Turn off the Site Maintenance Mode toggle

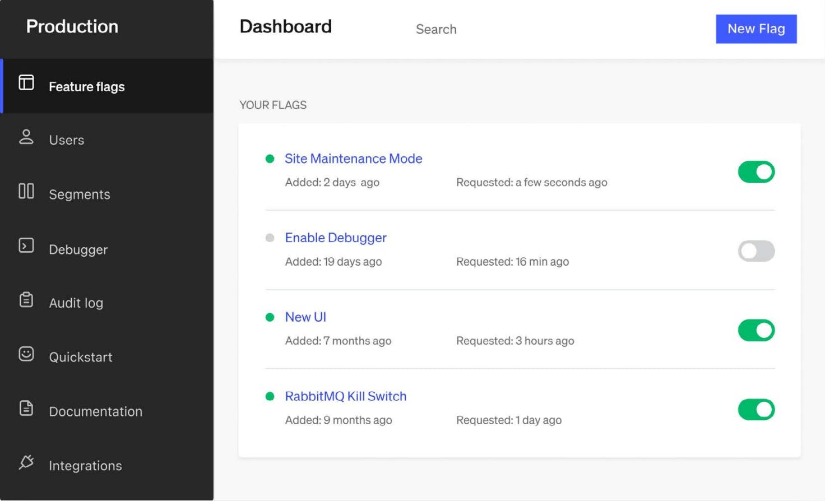tap(756, 172)
